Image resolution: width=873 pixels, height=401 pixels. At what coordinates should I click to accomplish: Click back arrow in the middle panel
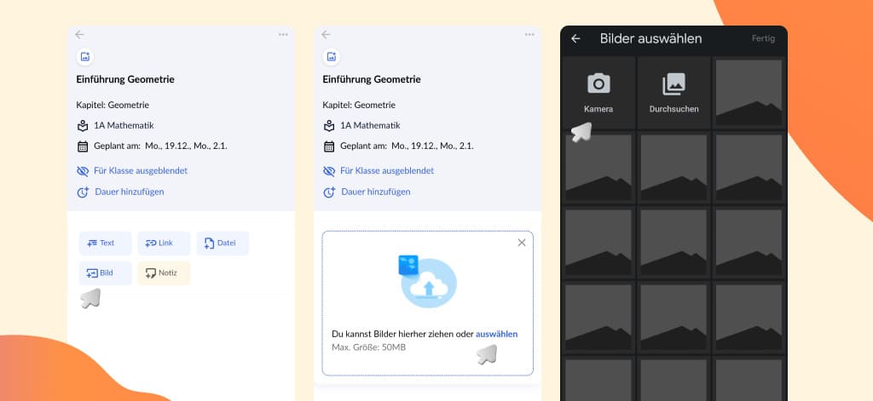point(326,35)
